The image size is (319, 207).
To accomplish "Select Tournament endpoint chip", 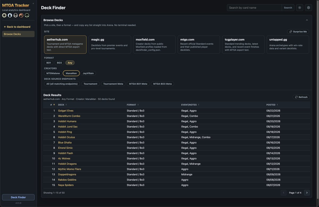I will [x=90, y=84].
